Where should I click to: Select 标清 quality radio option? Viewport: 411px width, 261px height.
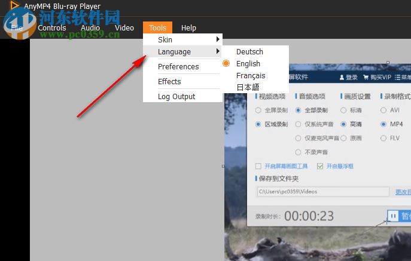pos(343,110)
